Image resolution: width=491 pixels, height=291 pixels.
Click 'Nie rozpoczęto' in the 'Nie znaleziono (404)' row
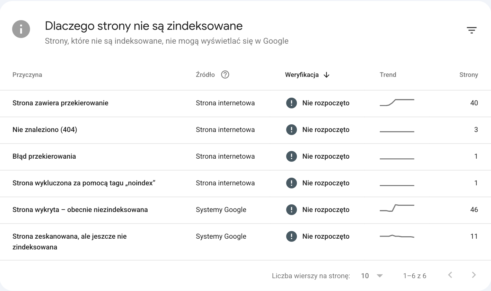coord(326,130)
